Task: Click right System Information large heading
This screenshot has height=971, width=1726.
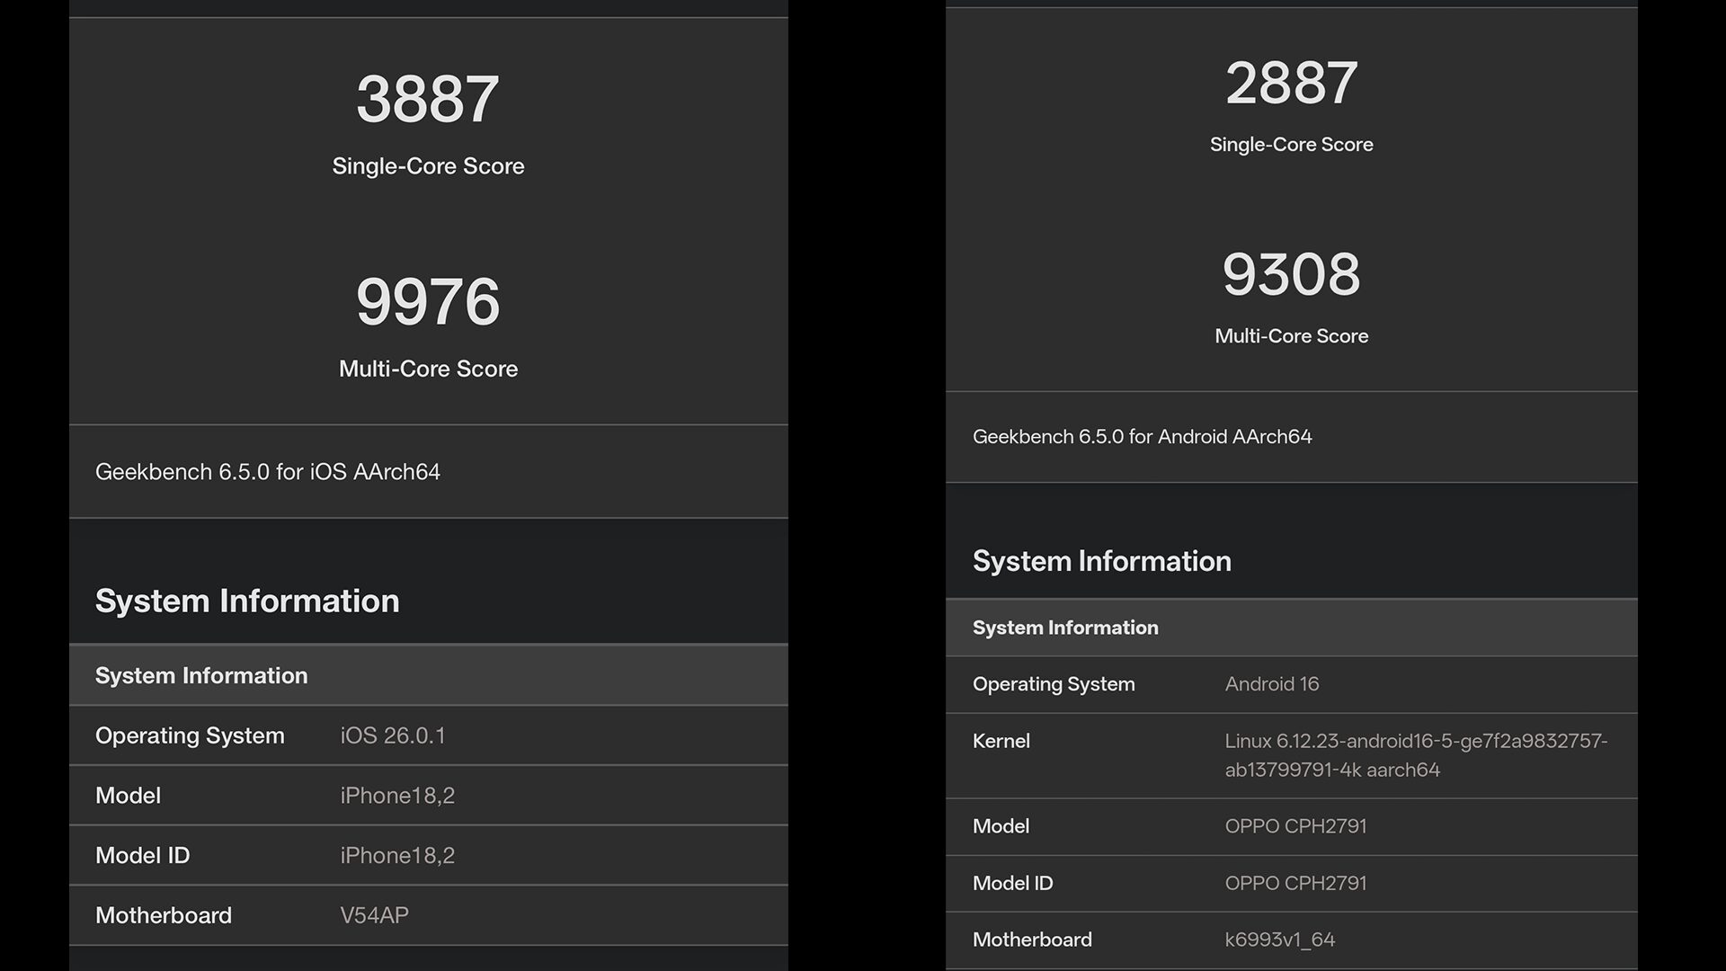Action: point(1101,561)
